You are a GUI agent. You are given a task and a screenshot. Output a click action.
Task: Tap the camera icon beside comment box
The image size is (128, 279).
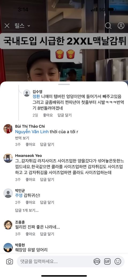[10, 261]
